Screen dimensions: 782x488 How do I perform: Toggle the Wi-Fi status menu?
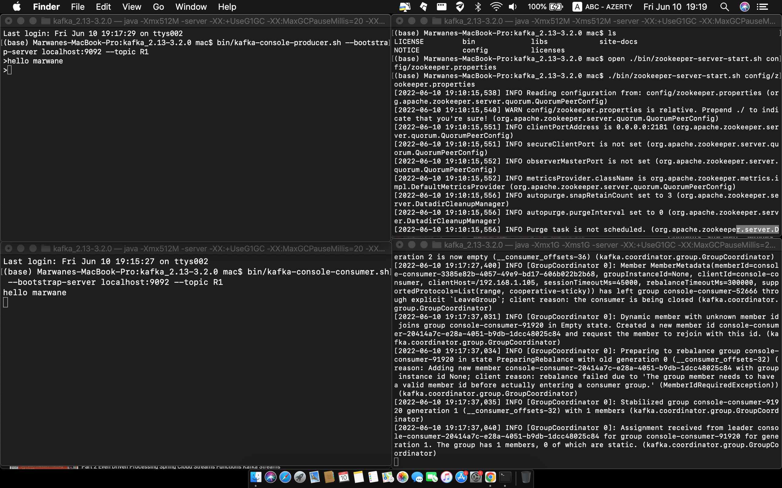click(x=496, y=7)
